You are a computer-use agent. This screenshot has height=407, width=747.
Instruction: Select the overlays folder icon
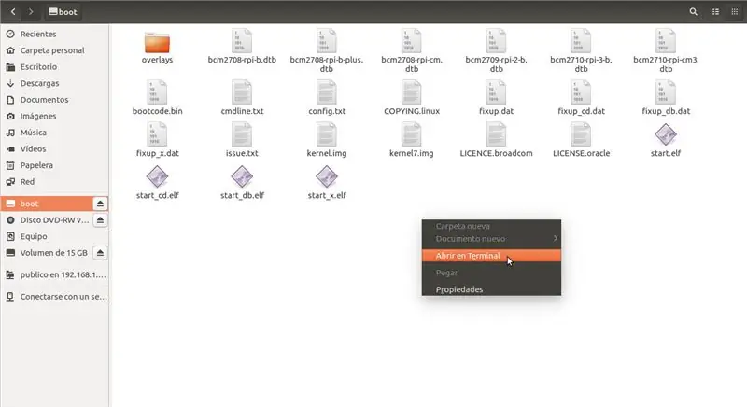[157, 43]
